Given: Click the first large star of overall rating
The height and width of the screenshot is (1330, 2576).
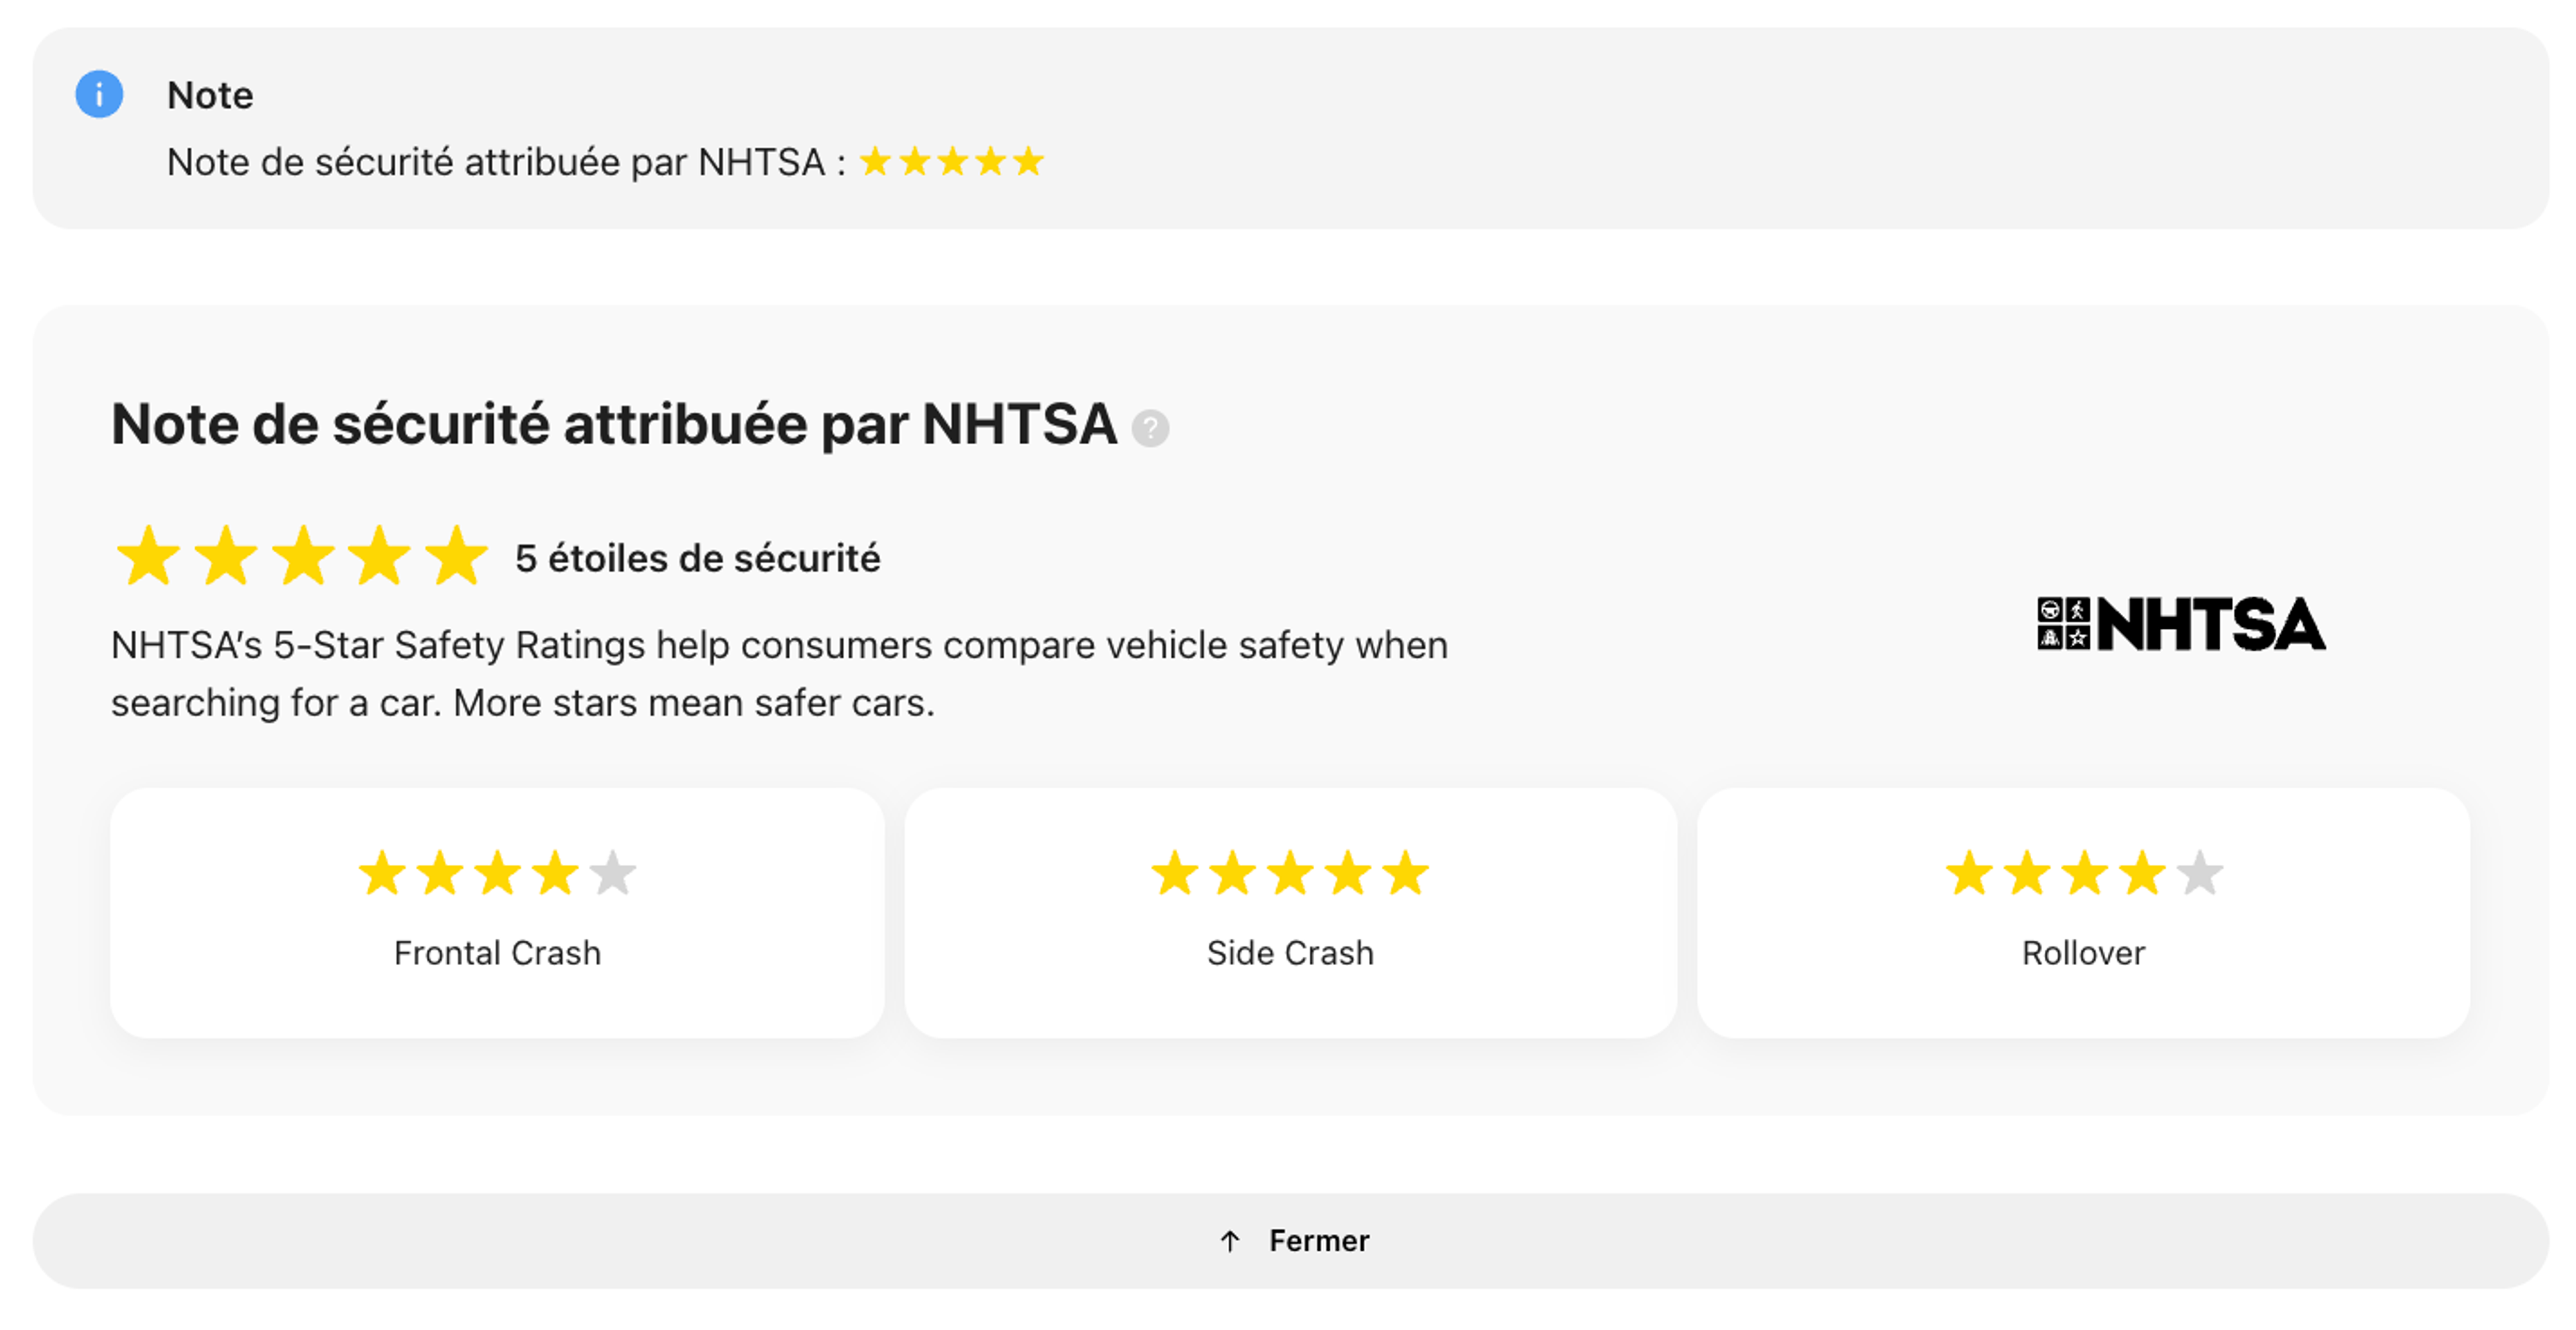Looking at the screenshot, I should [x=148, y=556].
